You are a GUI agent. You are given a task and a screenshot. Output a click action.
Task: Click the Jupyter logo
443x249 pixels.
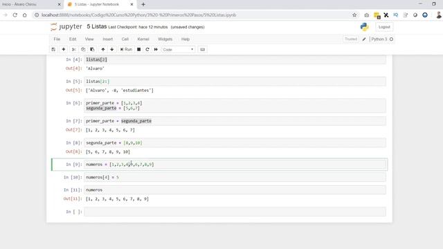pyautogui.click(x=66, y=27)
